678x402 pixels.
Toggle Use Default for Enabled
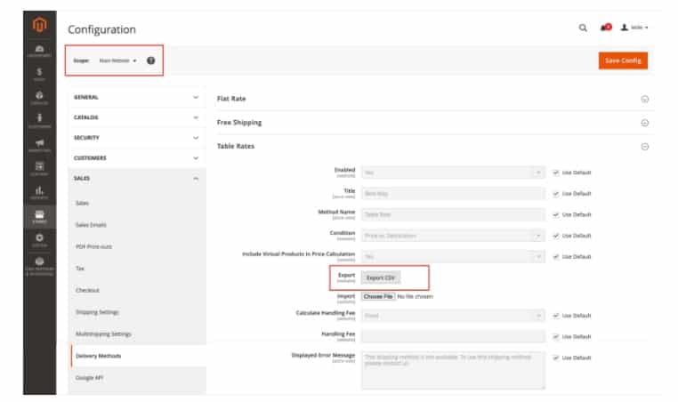point(556,173)
